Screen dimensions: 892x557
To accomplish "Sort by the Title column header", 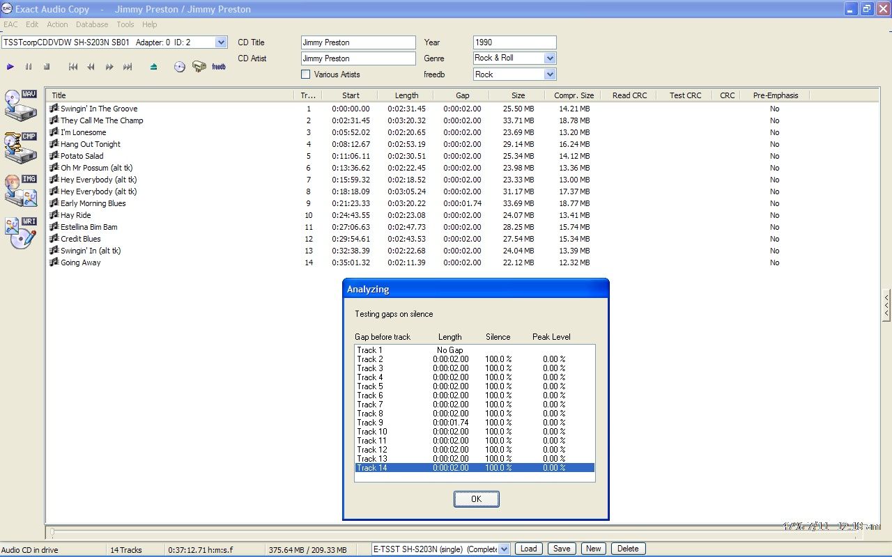I will click(x=169, y=95).
